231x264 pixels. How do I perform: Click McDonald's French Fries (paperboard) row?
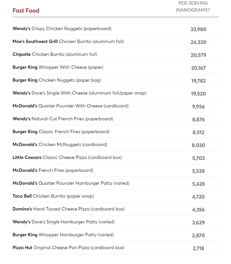(x=53, y=170)
